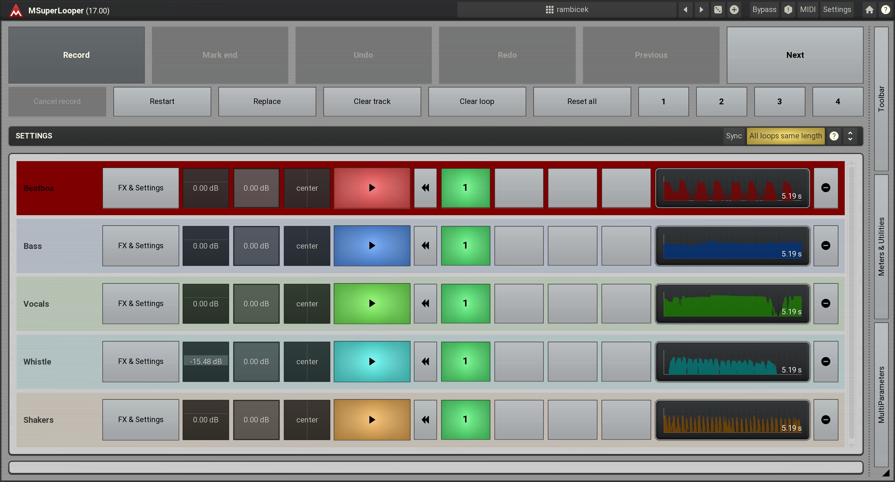Image resolution: width=895 pixels, height=482 pixels.
Task: Toggle the Bypass button
Action: [764, 10]
